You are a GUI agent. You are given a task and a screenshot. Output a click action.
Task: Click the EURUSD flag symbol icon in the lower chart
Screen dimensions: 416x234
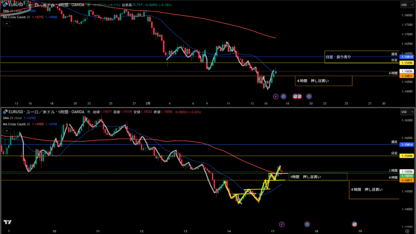[5, 112]
